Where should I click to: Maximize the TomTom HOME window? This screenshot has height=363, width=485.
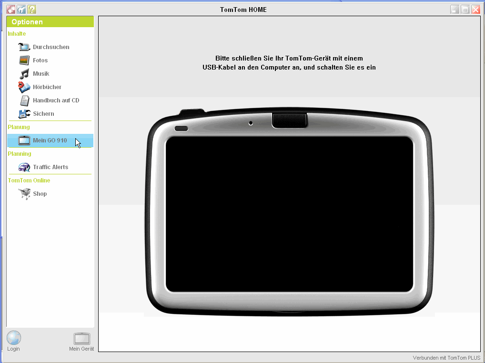[x=465, y=10]
